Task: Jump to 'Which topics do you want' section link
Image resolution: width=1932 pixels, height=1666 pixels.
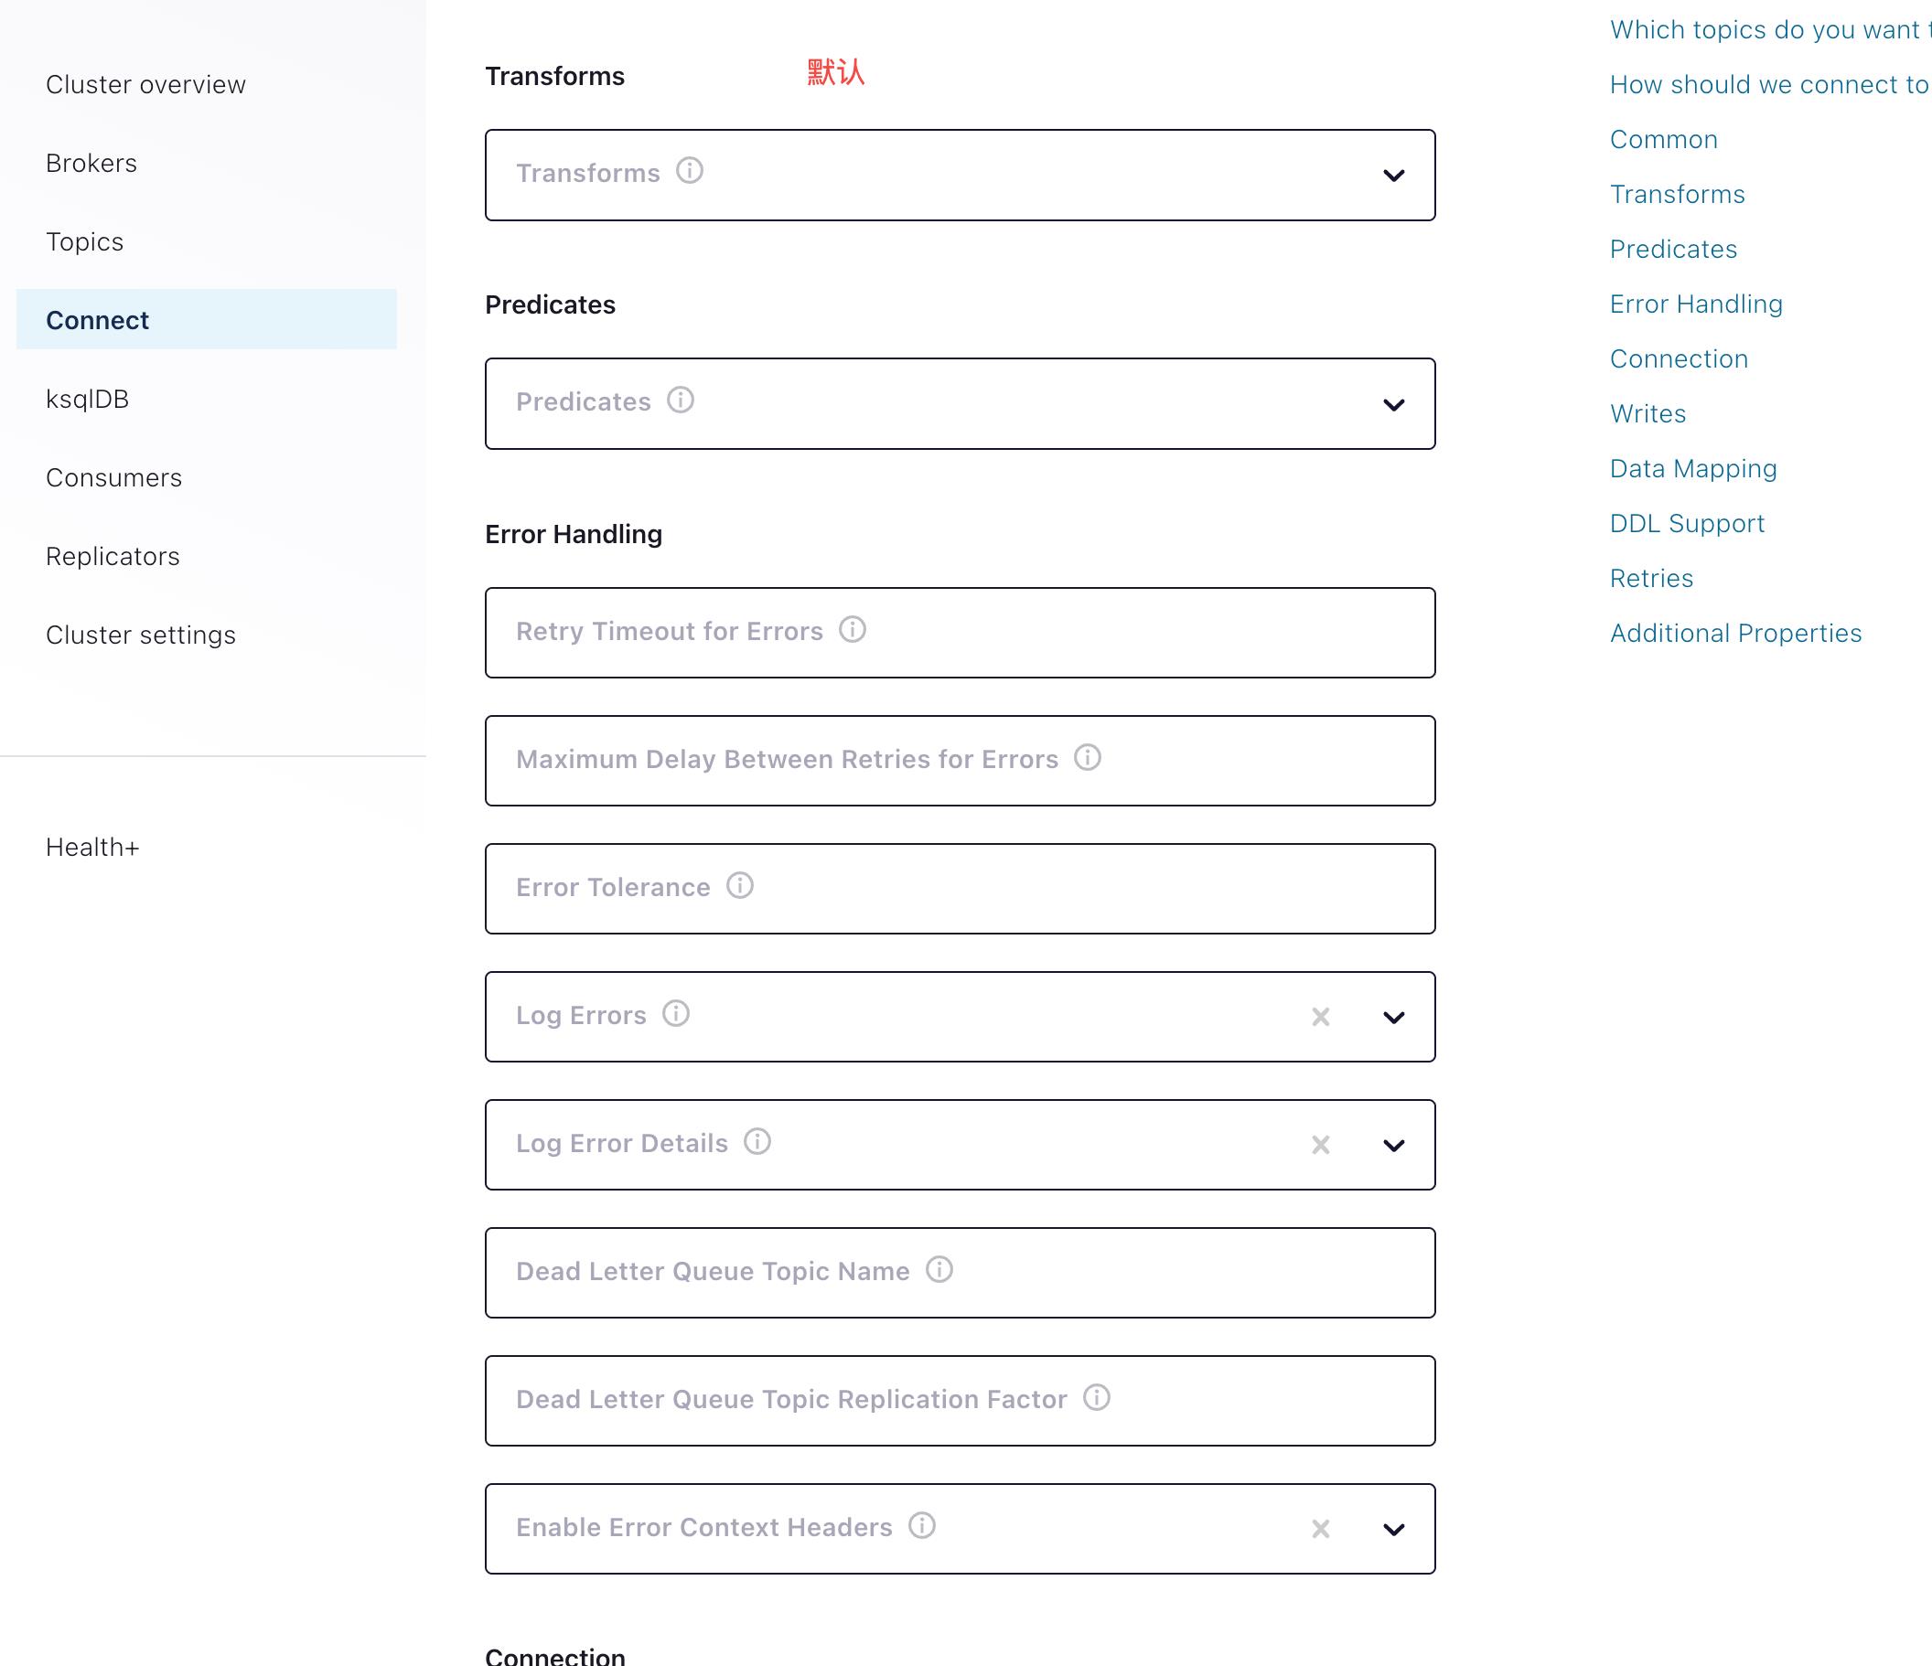Action: pos(1770,30)
